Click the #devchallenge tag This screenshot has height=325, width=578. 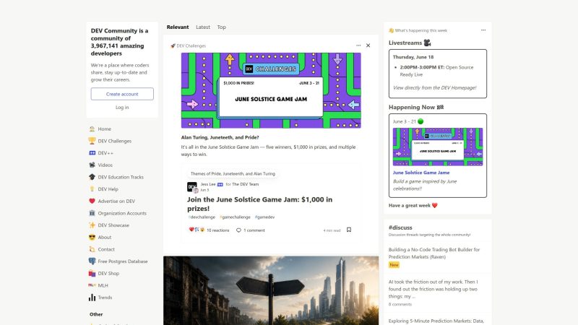click(x=202, y=217)
